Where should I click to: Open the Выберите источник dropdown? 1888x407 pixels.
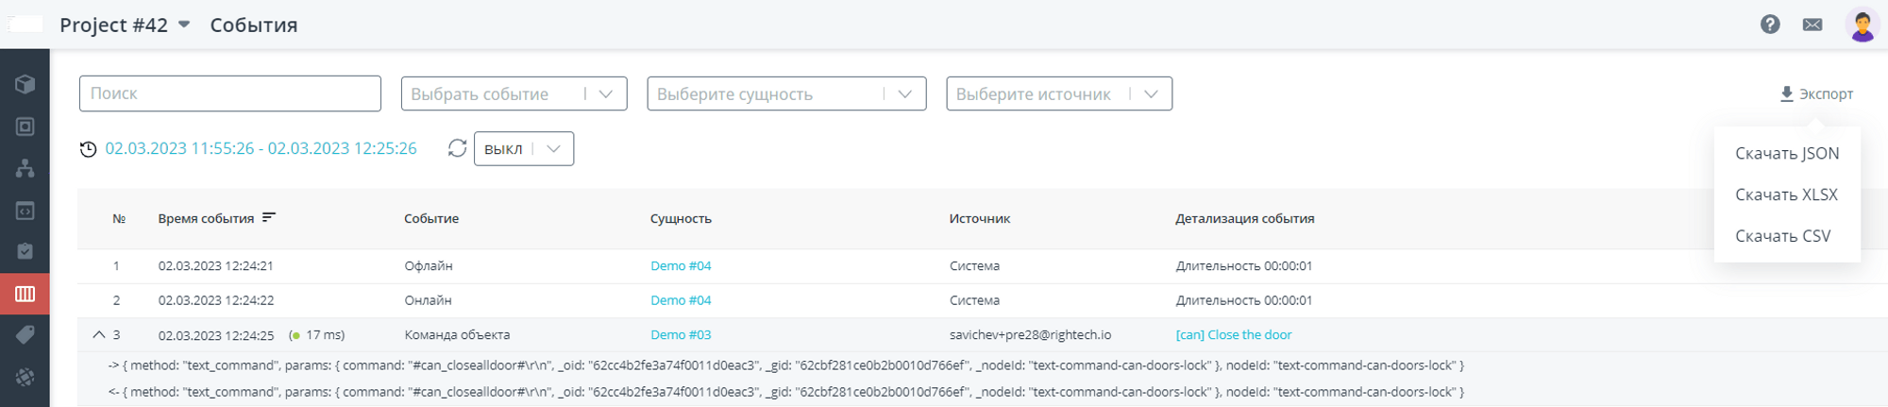(1059, 93)
